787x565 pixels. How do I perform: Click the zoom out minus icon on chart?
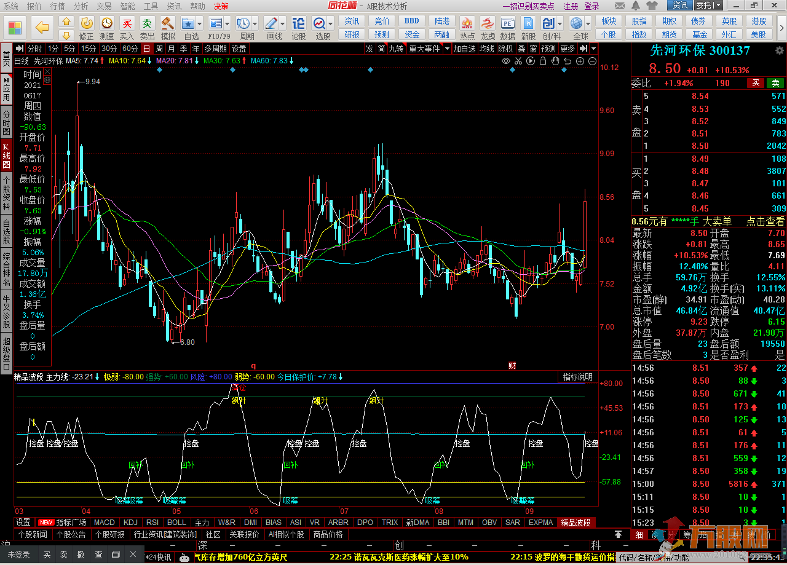pos(592,61)
